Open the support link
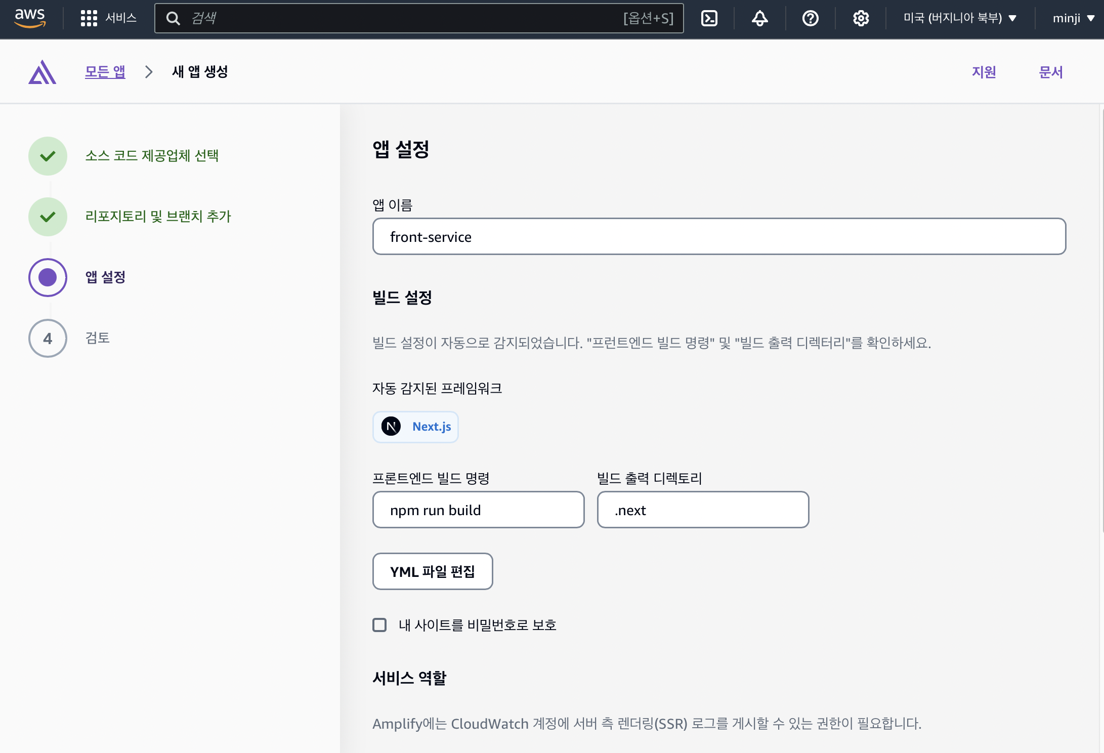This screenshot has height=753, width=1104. [x=984, y=72]
